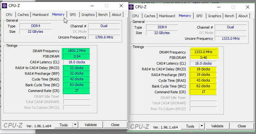
Task: Open the Graphics tab in right window
Action: pos(215,16)
